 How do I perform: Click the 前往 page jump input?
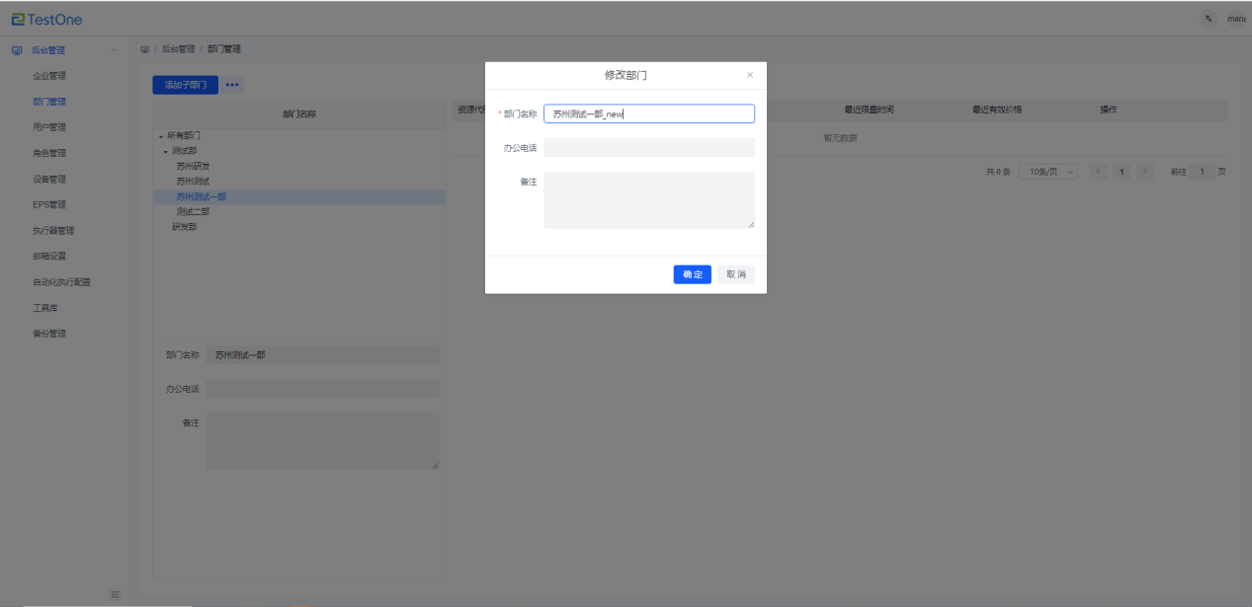pyautogui.click(x=1202, y=172)
